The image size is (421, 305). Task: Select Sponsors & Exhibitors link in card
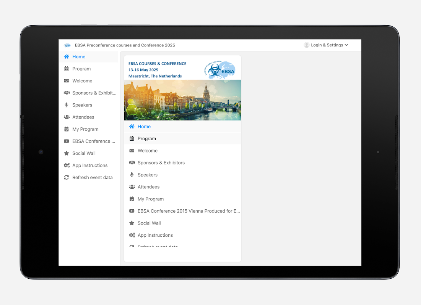182,162
